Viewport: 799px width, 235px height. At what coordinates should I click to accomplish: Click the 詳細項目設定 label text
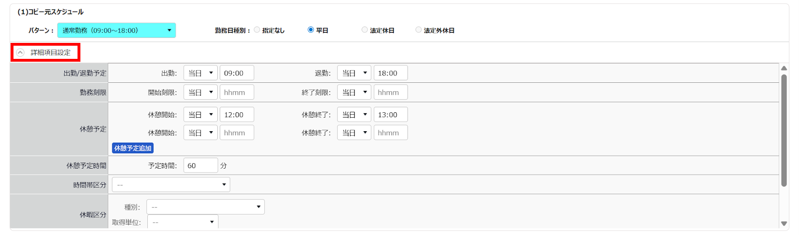[50, 52]
